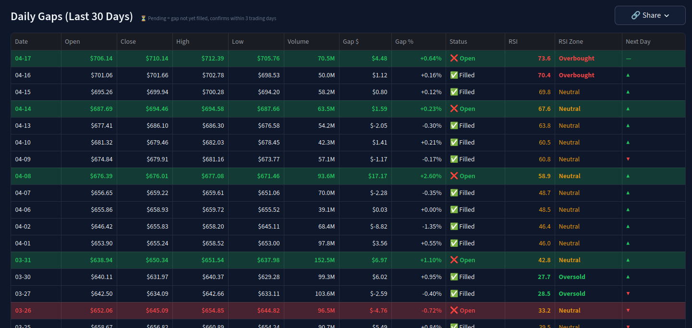
Task: Click green check status icon in 03-30 row
Action: [x=454, y=277]
